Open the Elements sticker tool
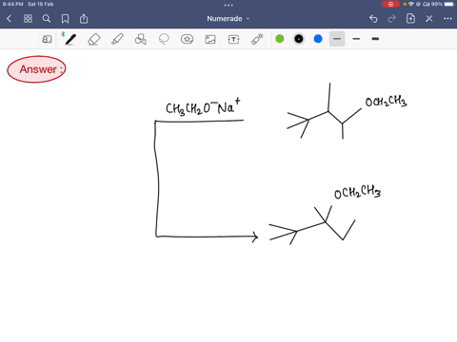 [187, 39]
